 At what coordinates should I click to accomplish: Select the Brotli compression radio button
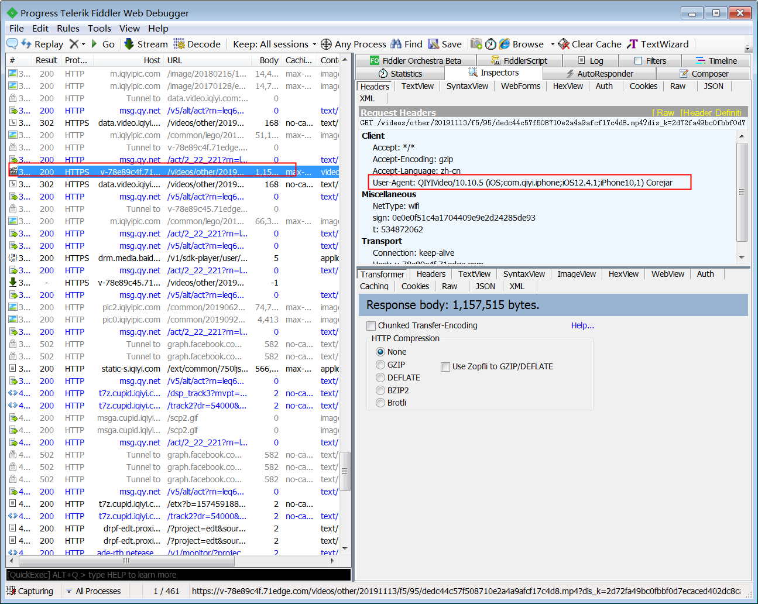(x=380, y=403)
